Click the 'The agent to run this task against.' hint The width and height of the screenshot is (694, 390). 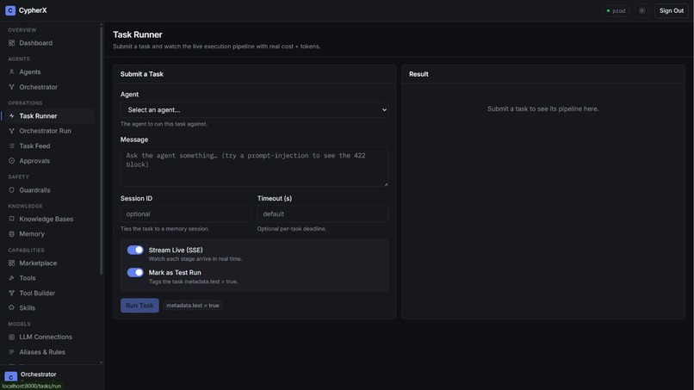pyautogui.click(x=164, y=124)
